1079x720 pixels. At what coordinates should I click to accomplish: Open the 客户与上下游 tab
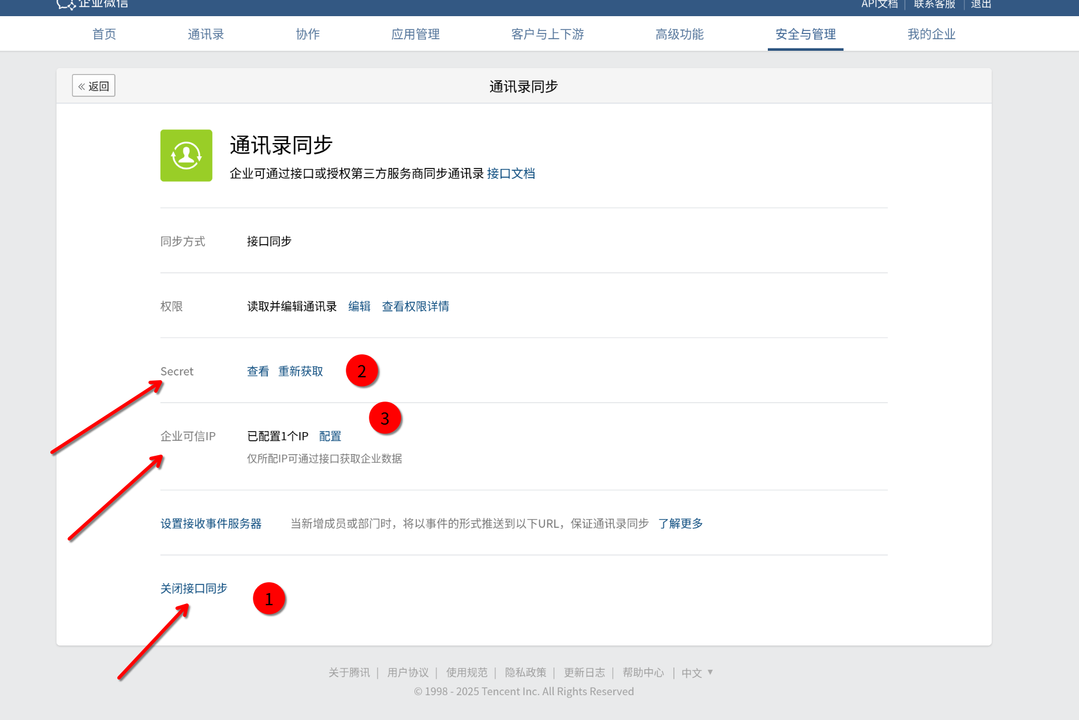point(547,34)
